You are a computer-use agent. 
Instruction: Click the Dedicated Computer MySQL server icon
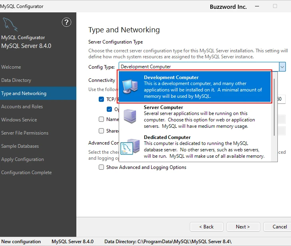coord(130,147)
